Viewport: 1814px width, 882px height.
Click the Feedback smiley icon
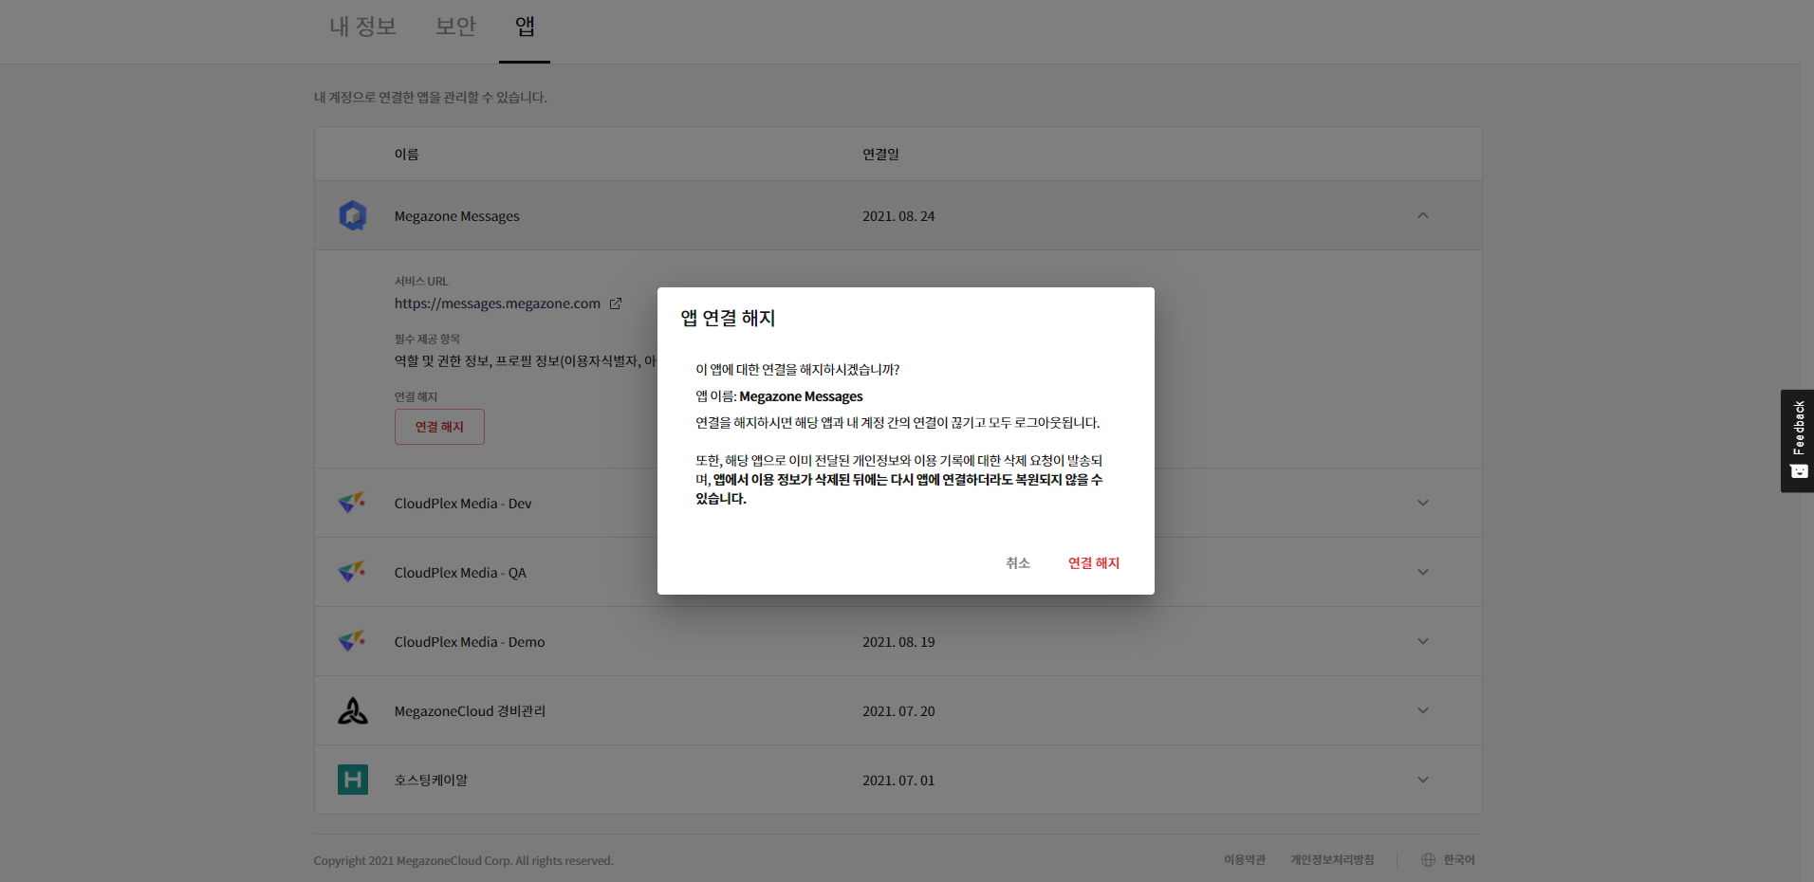click(x=1799, y=471)
